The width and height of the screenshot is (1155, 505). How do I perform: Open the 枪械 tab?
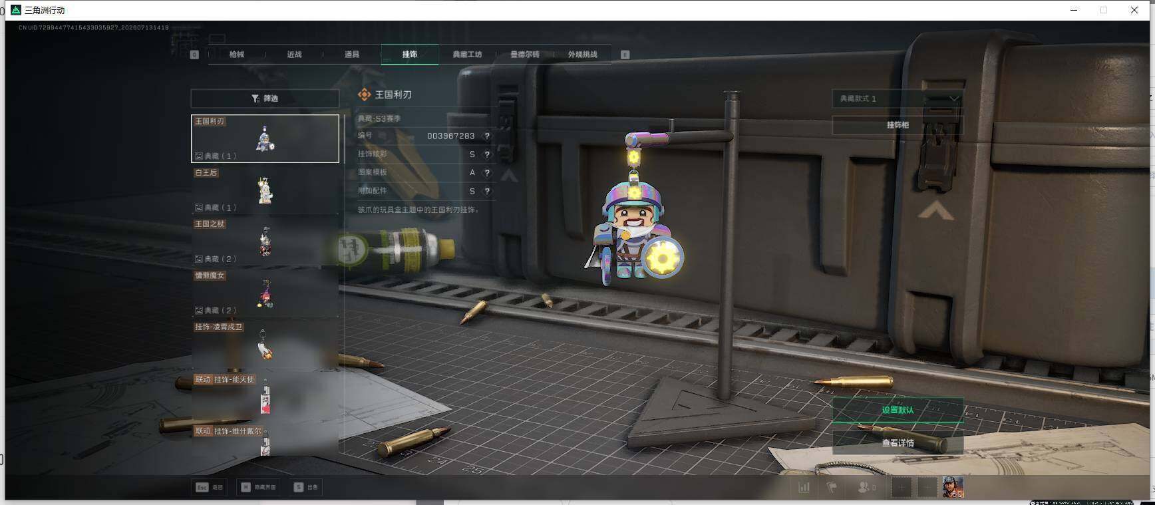pyautogui.click(x=237, y=55)
